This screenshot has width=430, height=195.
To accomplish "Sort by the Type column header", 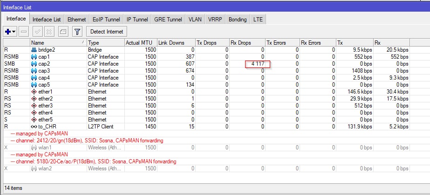I will click(105, 43).
